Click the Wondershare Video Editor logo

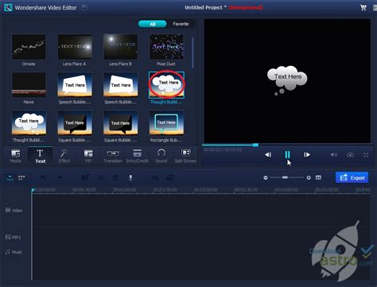coord(8,7)
